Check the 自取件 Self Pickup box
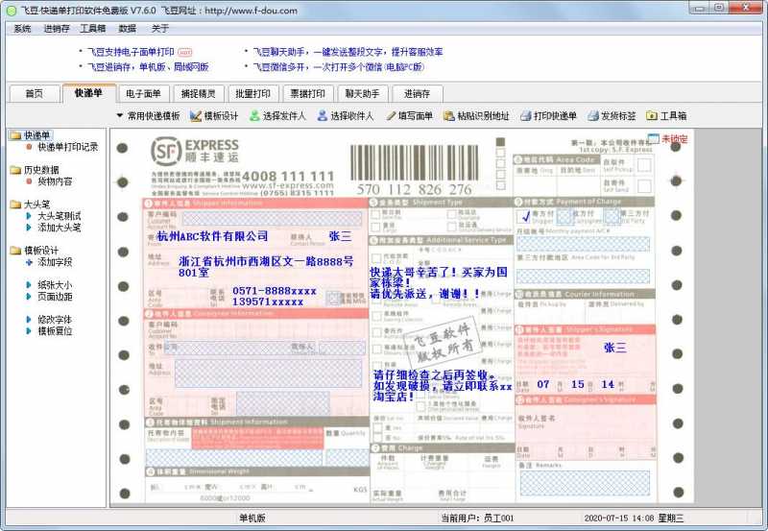 (x=644, y=163)
